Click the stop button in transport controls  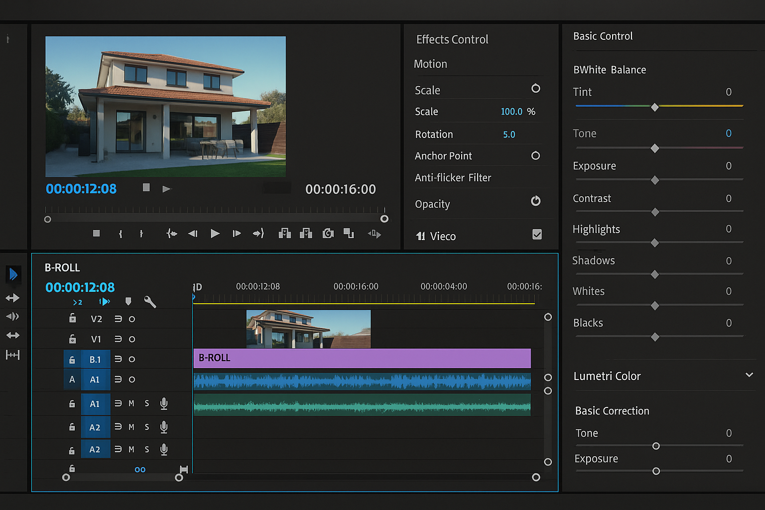(x=97, y=234)
